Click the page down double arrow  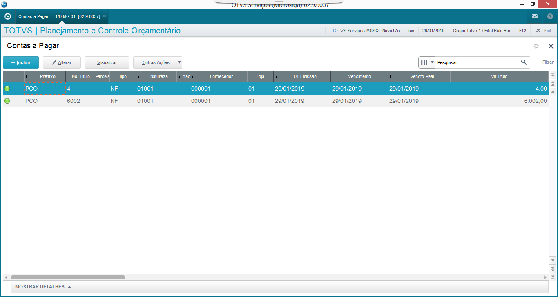(x=553, y=268)
